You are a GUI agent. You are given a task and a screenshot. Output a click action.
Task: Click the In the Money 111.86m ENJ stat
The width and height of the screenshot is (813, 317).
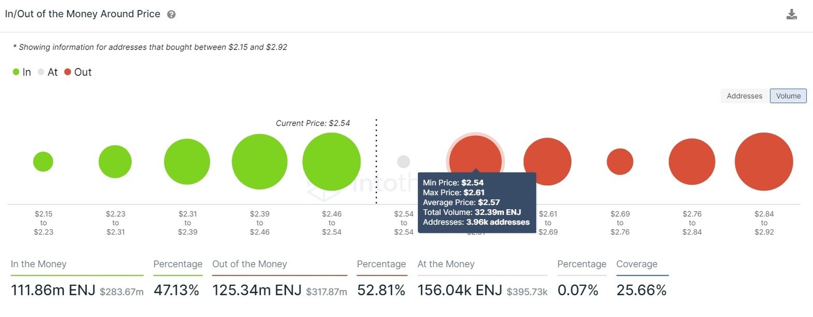click(x=53, y=290)
